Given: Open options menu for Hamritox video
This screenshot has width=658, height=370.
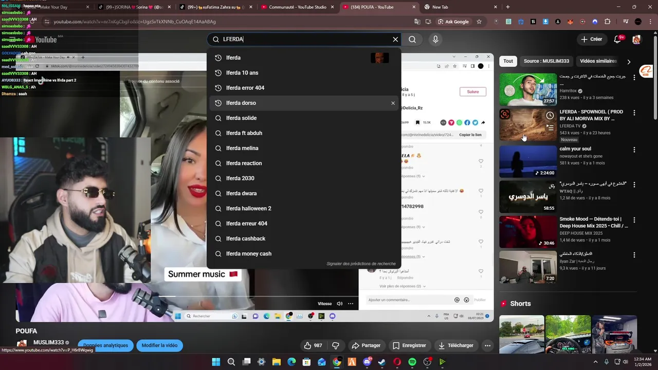Looking at the screenshot, I should (x=634, y=78).
